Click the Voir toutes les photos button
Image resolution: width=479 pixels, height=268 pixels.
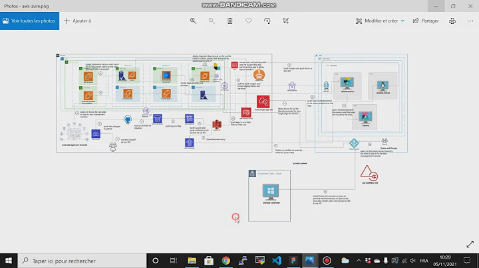pos(29,21)
